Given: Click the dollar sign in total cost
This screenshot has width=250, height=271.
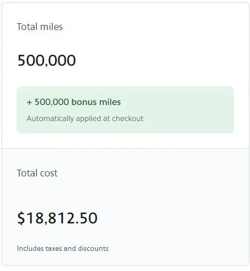Looking at the screenshot, I should point(21,218).
